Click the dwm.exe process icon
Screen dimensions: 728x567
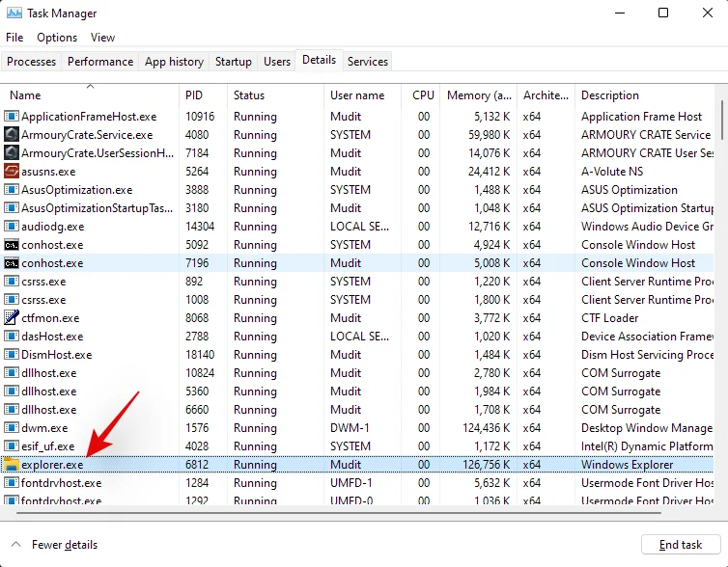12,428
